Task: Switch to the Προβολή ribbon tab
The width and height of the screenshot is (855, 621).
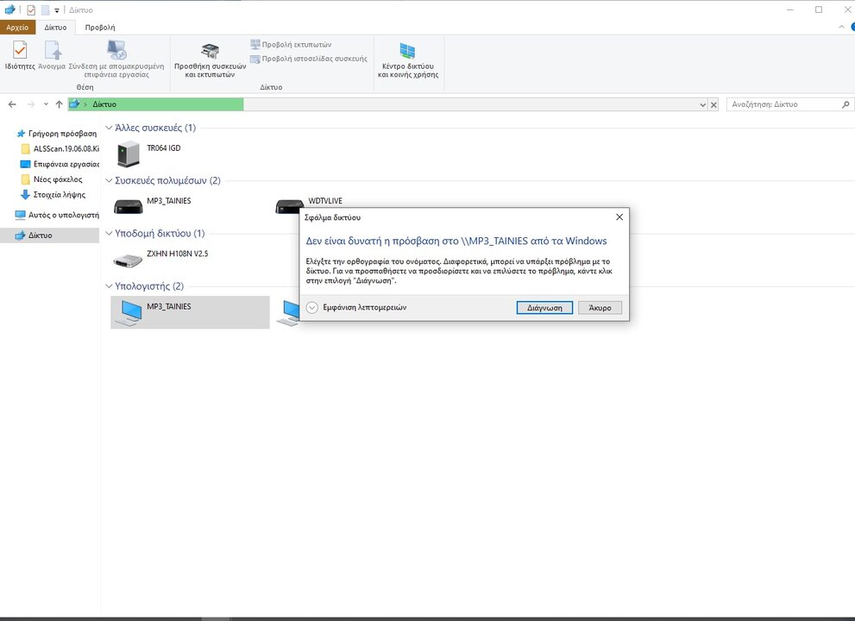Action: coord(100,28)
